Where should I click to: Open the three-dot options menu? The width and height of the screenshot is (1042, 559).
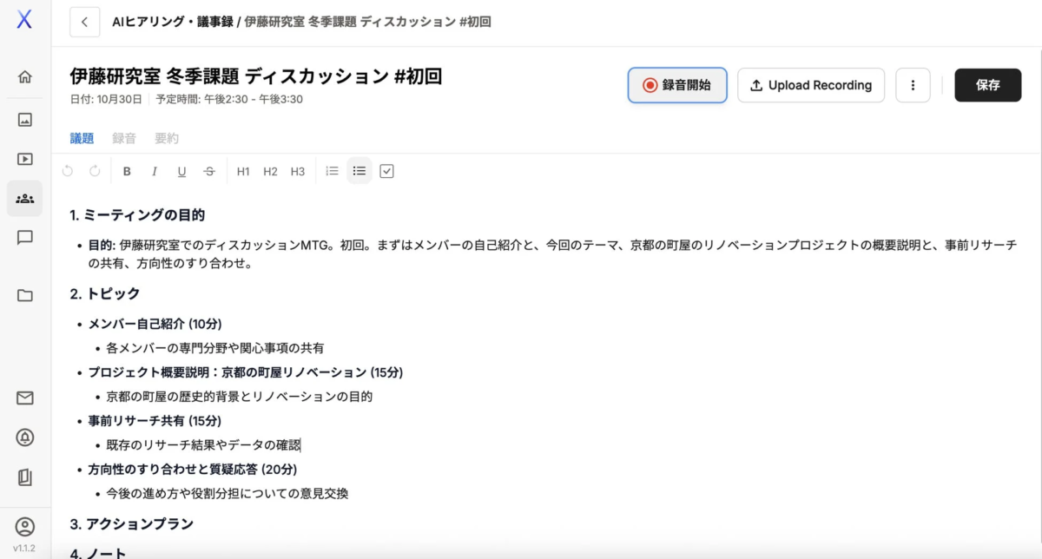click(x=913, y=85)
